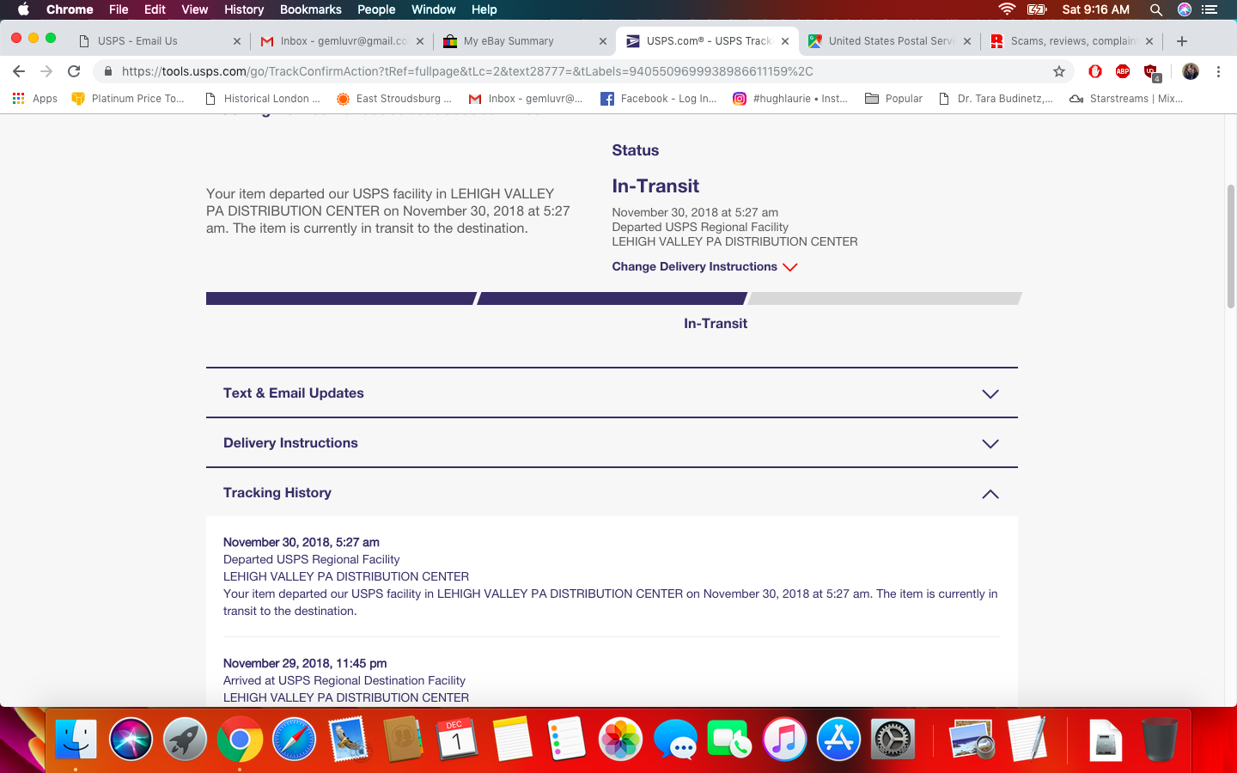The width and height of the screenshot is (1237, 773).
Task: Close the USPS Tracking tab
Action: [x=785, y=41]
